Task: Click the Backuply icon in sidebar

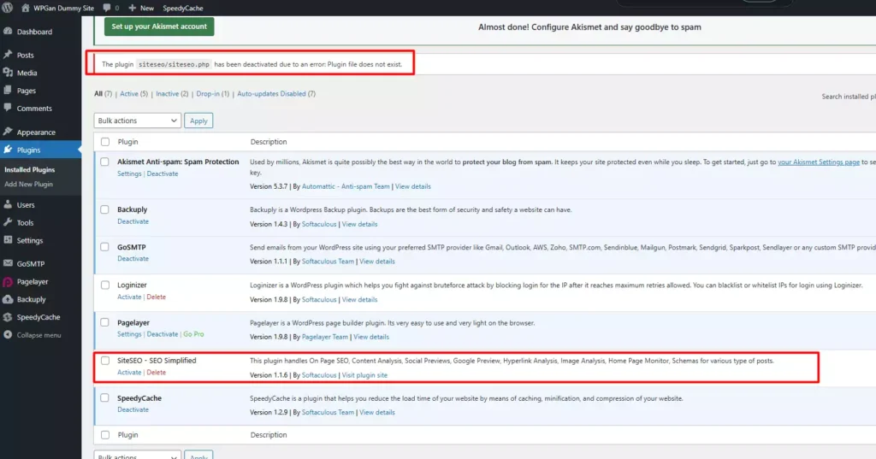Action: point(8,299)
